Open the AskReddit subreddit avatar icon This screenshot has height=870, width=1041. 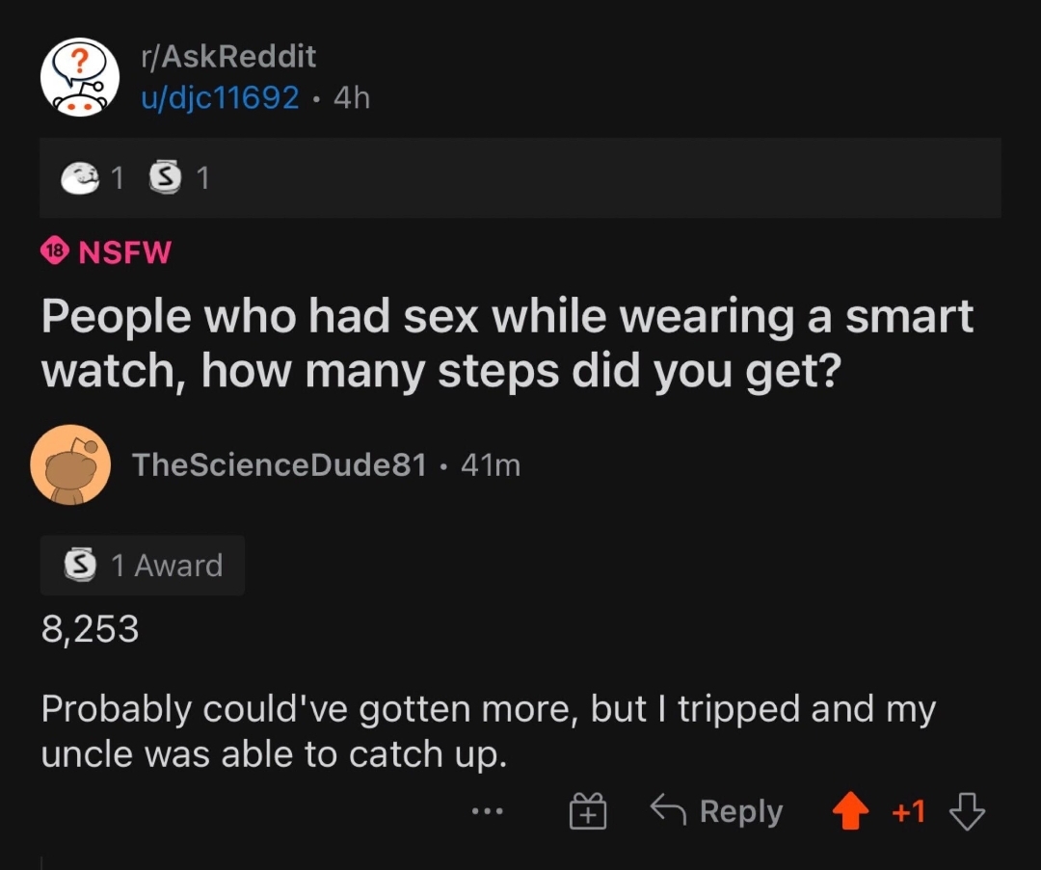point(78,77)
